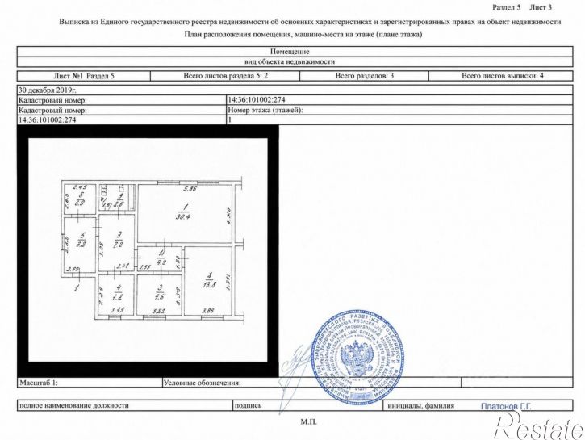Viewport: 585px width, 440px height.
Task: Click the document title line starting 'Выписка из Единого'
Action: pyautogui.click(x=310, y=22)
